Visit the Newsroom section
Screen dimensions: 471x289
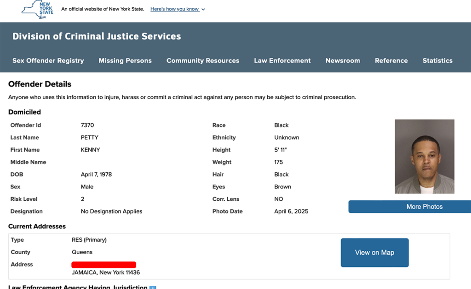point(343,61)
